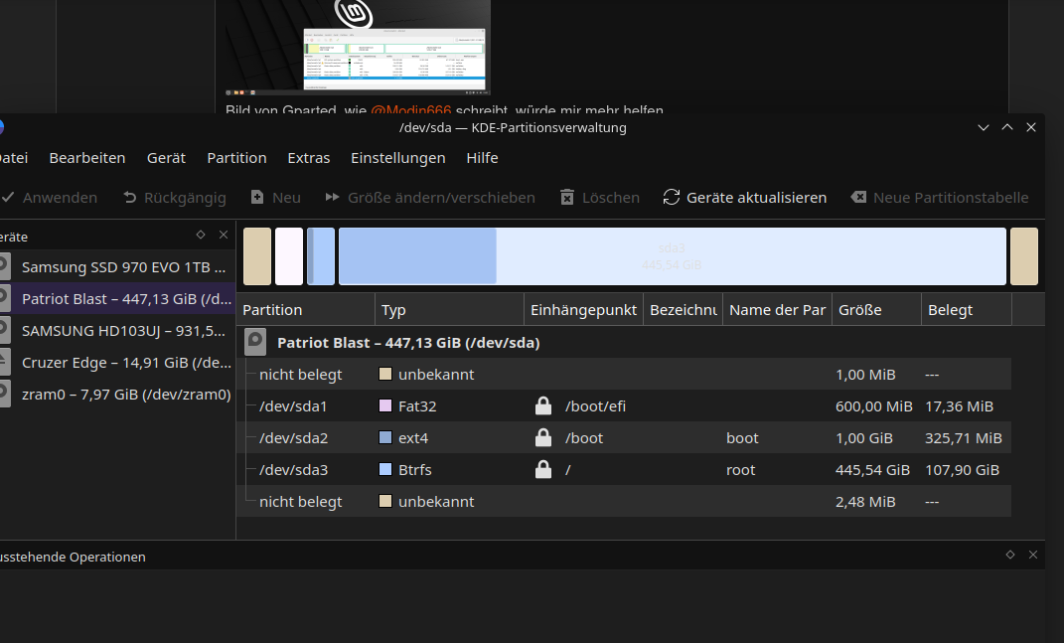Open the Gerät menu
Image resolution: width=1064 pixels, height=643 pixels.
166,158
